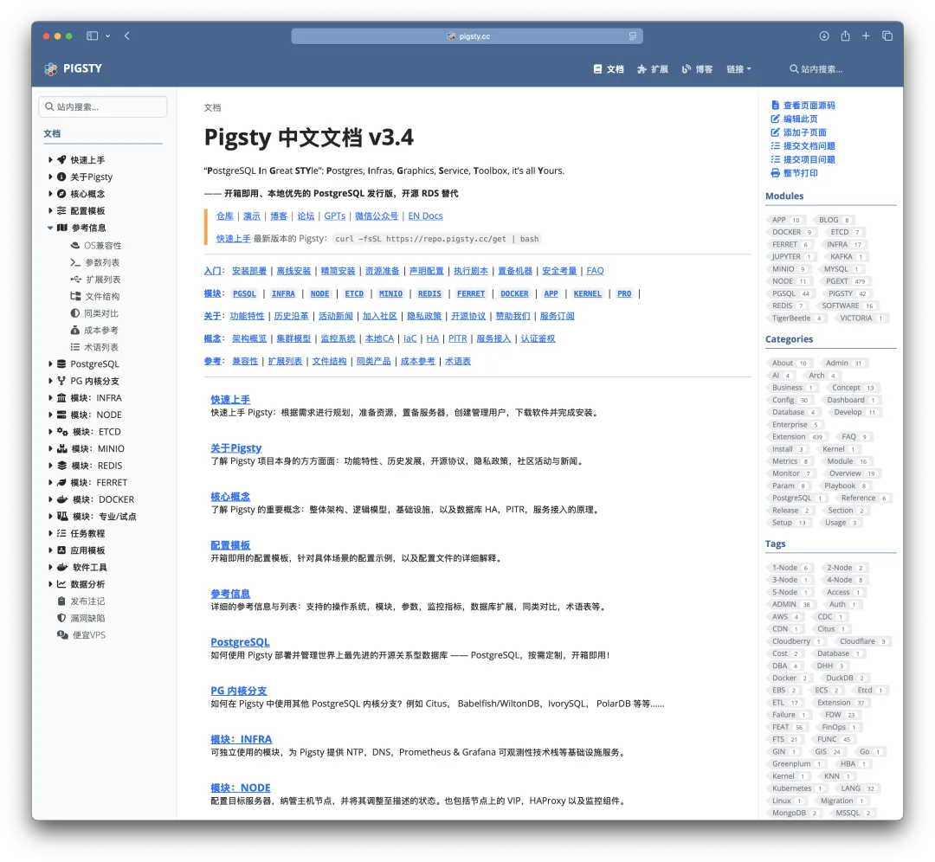Click the PIGSTY logo in header

[73, 68]
